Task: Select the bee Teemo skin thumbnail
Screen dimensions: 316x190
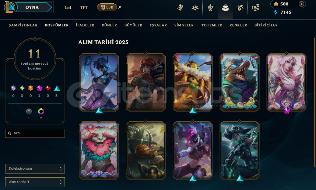Action: (192, 82)
